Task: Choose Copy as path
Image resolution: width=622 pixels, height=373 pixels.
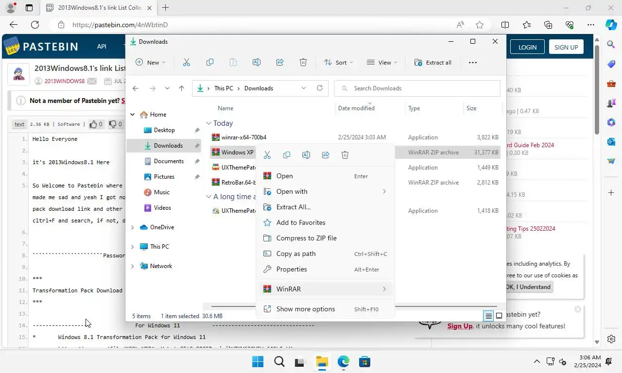Action: (x=325, y=254)
